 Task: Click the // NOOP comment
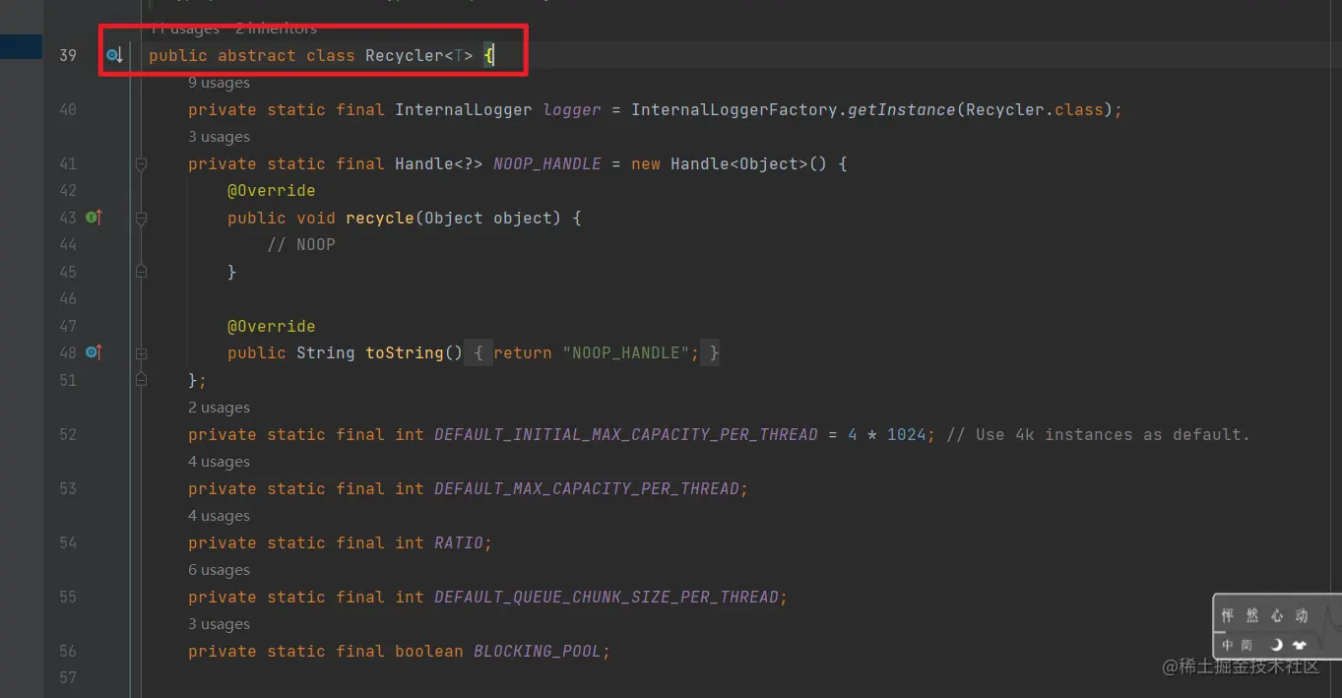pos(301,245)
